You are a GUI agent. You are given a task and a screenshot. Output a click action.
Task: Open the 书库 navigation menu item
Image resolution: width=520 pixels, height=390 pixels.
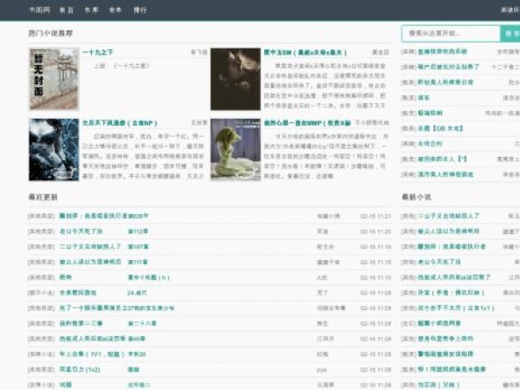click(91, 10)
